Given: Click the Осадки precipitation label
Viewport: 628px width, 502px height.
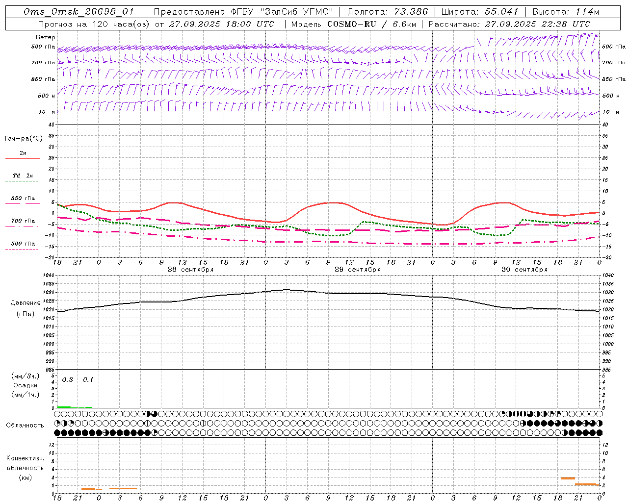Looking at the screenshot, I should coord(26,385).
